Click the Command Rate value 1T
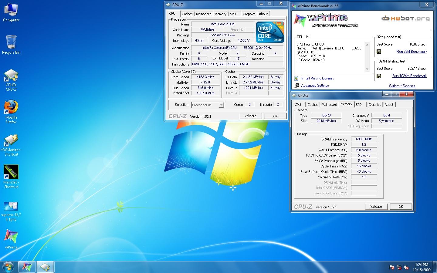 (364, 177)
